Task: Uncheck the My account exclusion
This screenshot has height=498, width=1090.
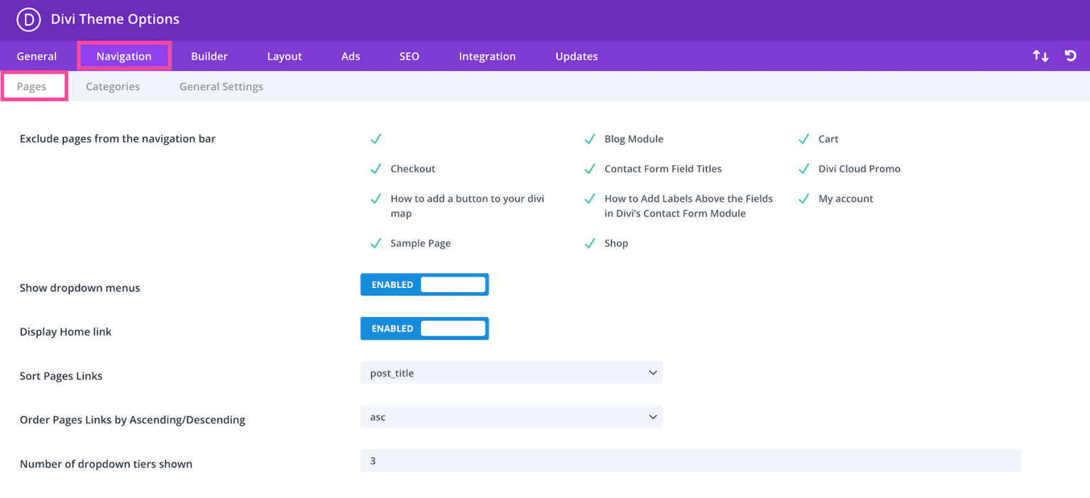Action: click(804, 198)
